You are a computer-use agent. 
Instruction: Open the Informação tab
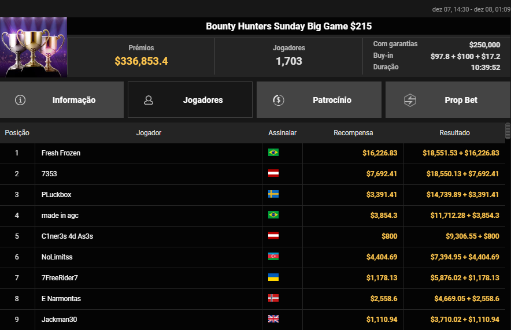tap(62, 99)
